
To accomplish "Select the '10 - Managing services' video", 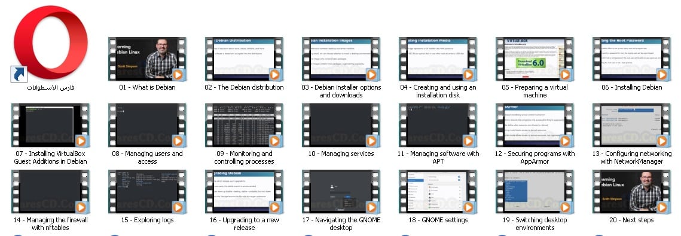I will pos(341,125).
